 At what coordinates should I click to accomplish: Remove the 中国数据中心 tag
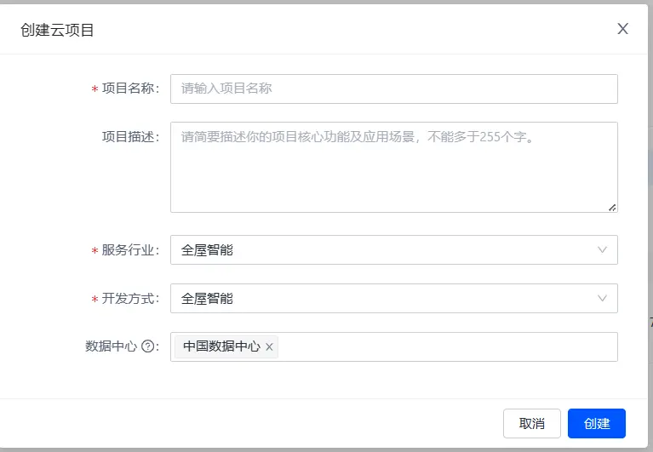pyautogui.click(x=269, y=346)
